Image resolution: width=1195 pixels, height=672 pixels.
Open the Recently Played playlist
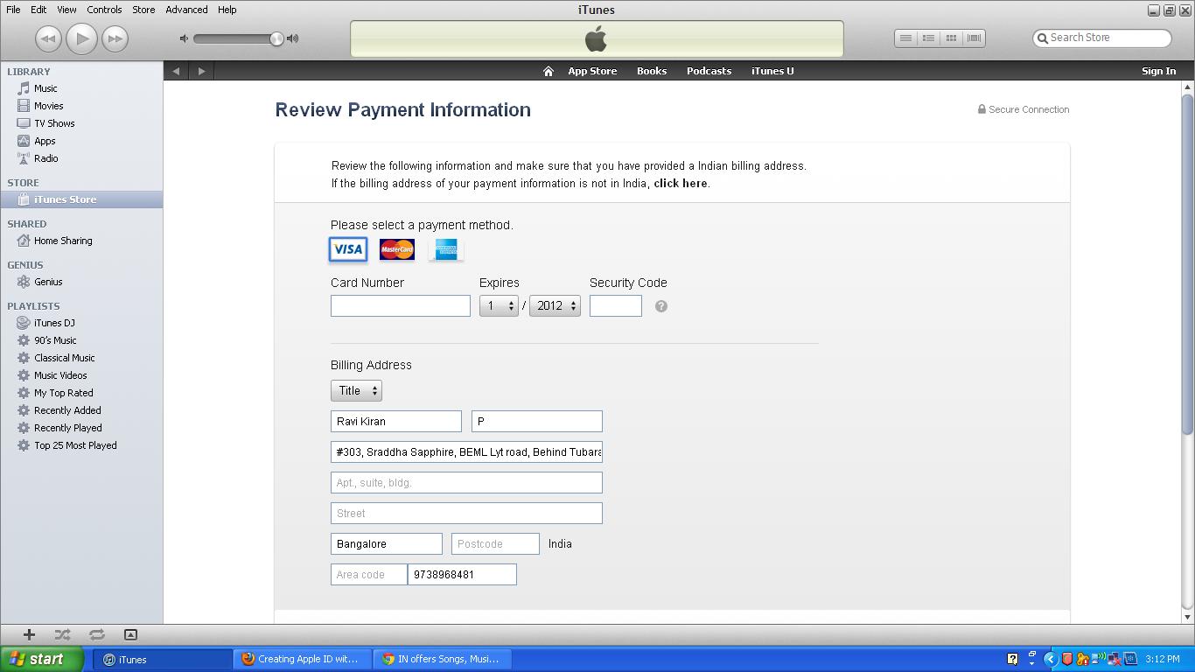click(67, 428)
